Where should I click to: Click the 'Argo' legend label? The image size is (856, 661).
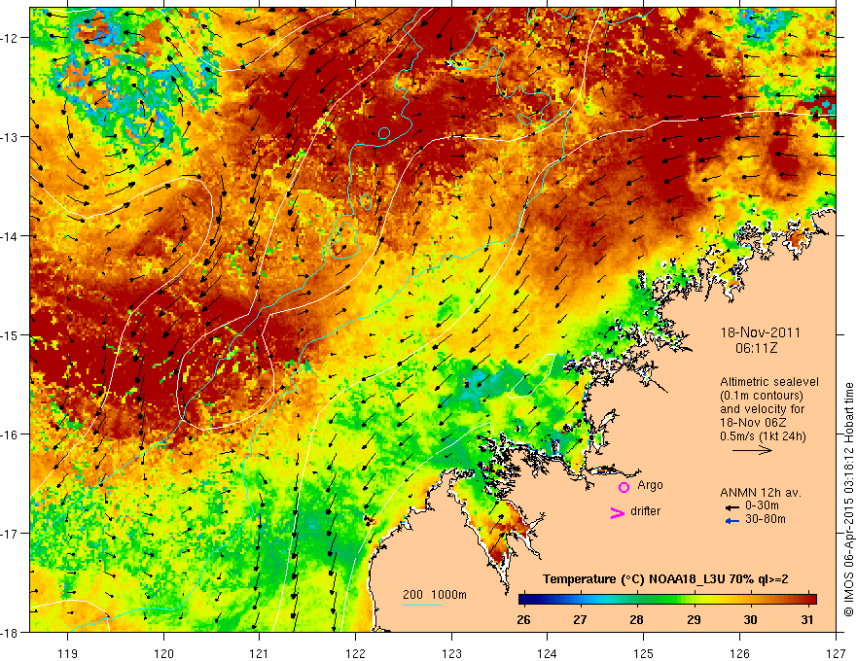point(650,485)
